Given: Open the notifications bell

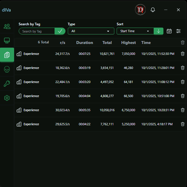Looking at the screenshot, I should [x=153, y=10].
